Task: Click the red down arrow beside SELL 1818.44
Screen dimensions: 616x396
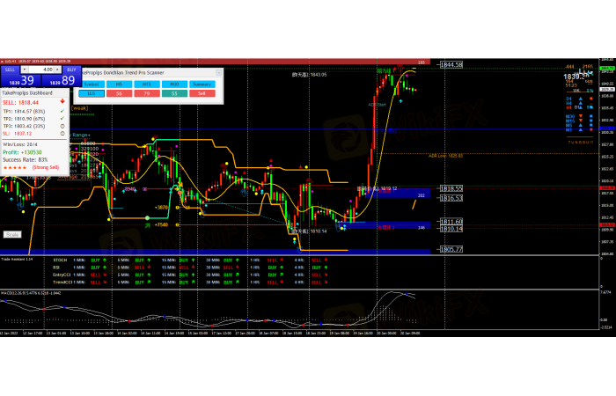Action: coord(62,102)
